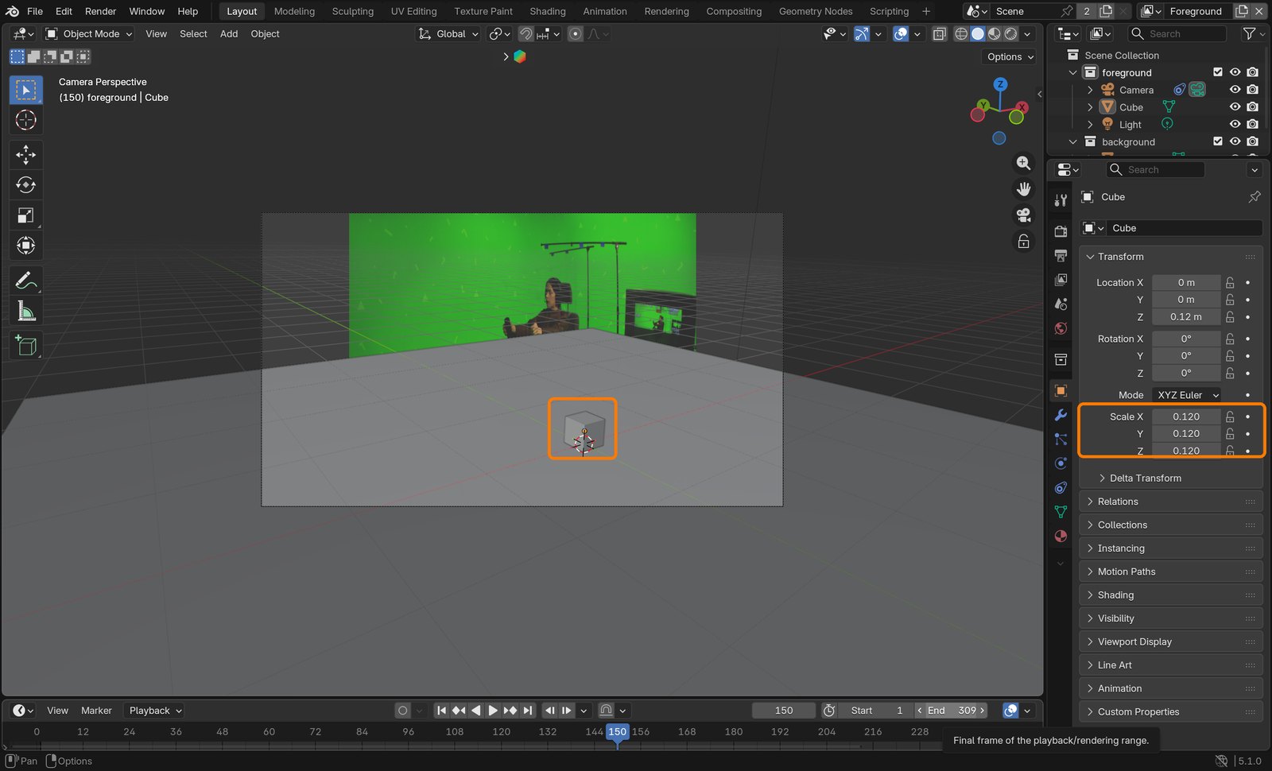Choose the Measure tool
This screenshot has height=771, width=1272.
click(25, 311)
